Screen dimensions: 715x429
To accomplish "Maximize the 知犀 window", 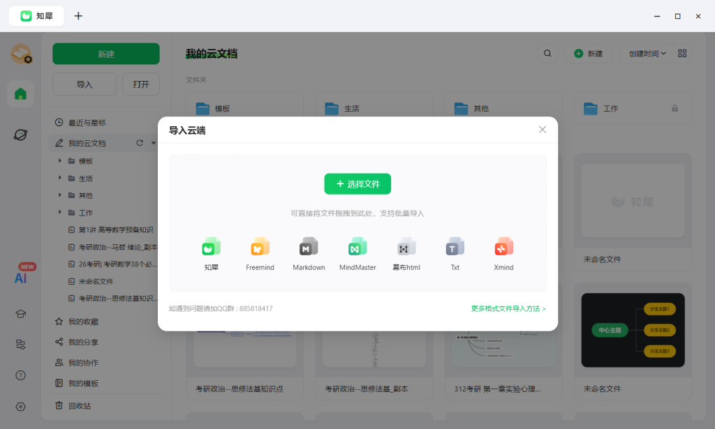I will click(677, 16).
